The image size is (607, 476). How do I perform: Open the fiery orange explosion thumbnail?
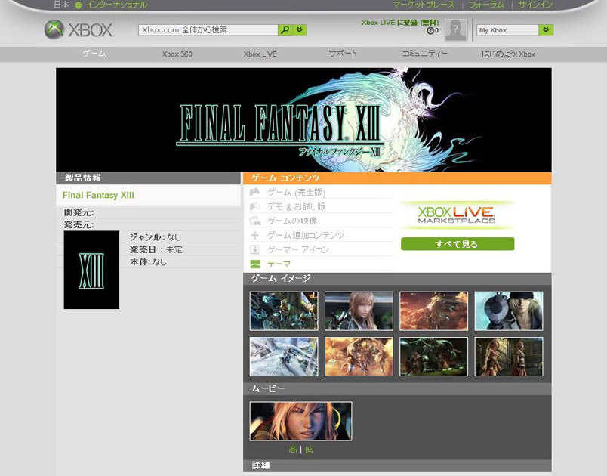[433, 311]
